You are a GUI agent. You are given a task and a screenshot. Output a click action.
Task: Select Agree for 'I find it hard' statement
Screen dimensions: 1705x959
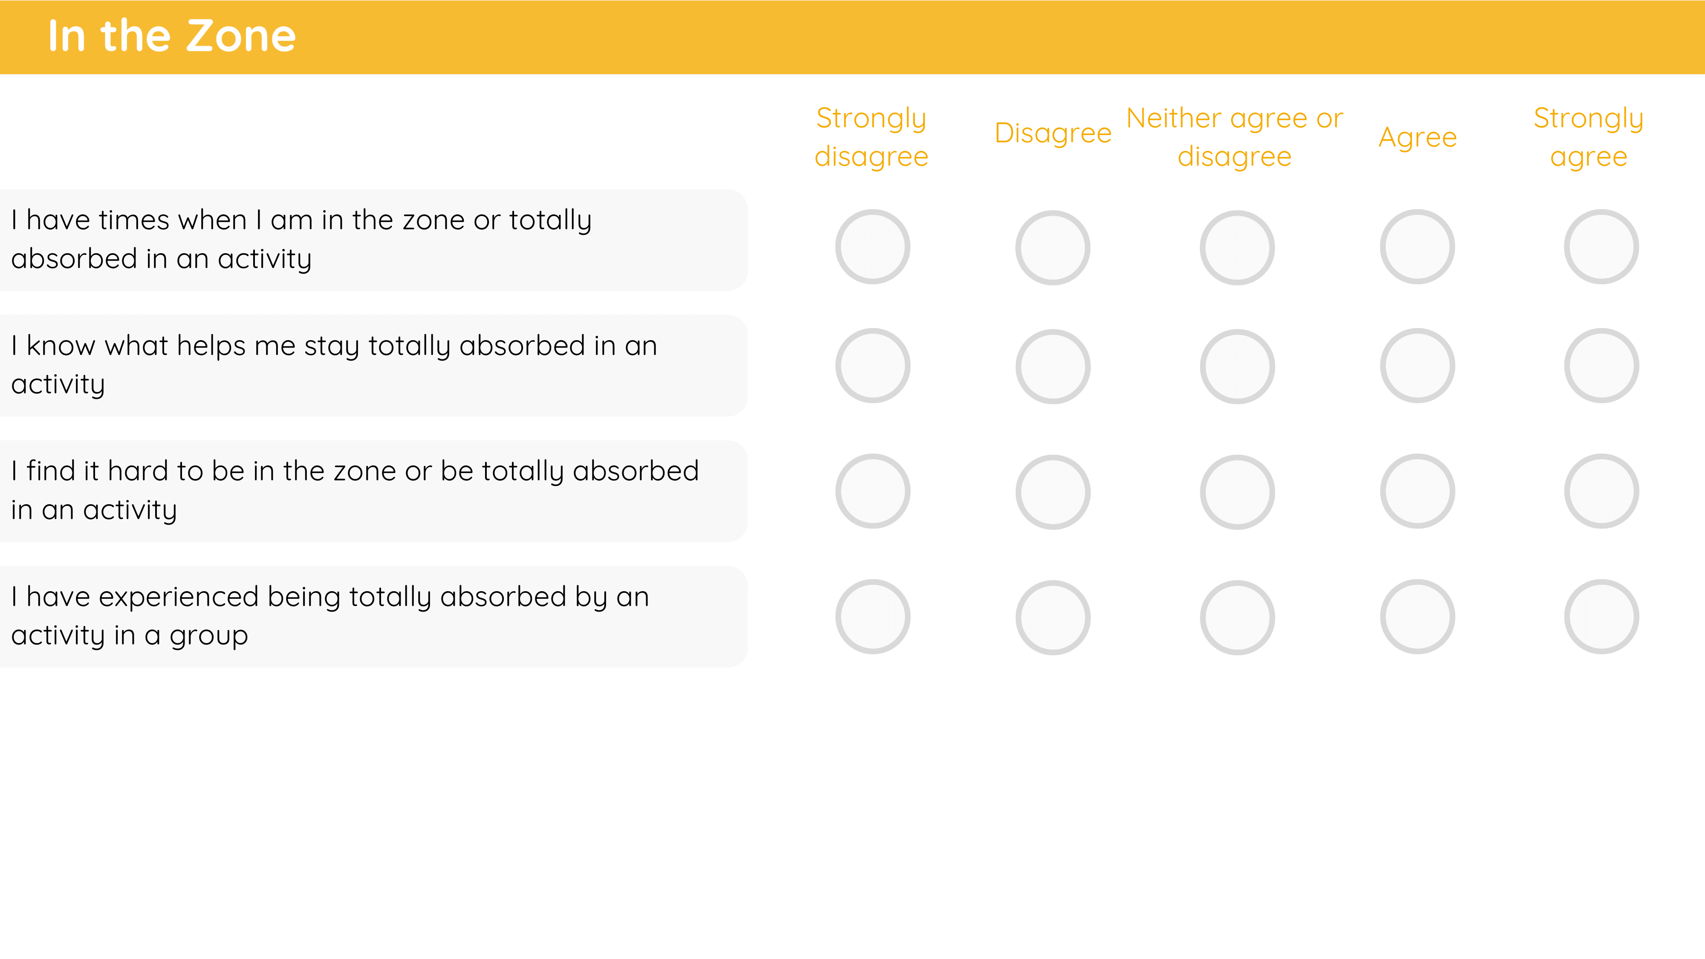1417,491
